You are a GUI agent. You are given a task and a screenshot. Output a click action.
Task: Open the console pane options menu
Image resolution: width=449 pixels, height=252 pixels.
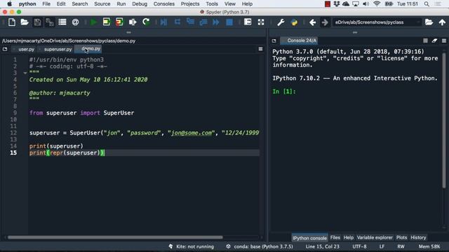coord(444,41)
